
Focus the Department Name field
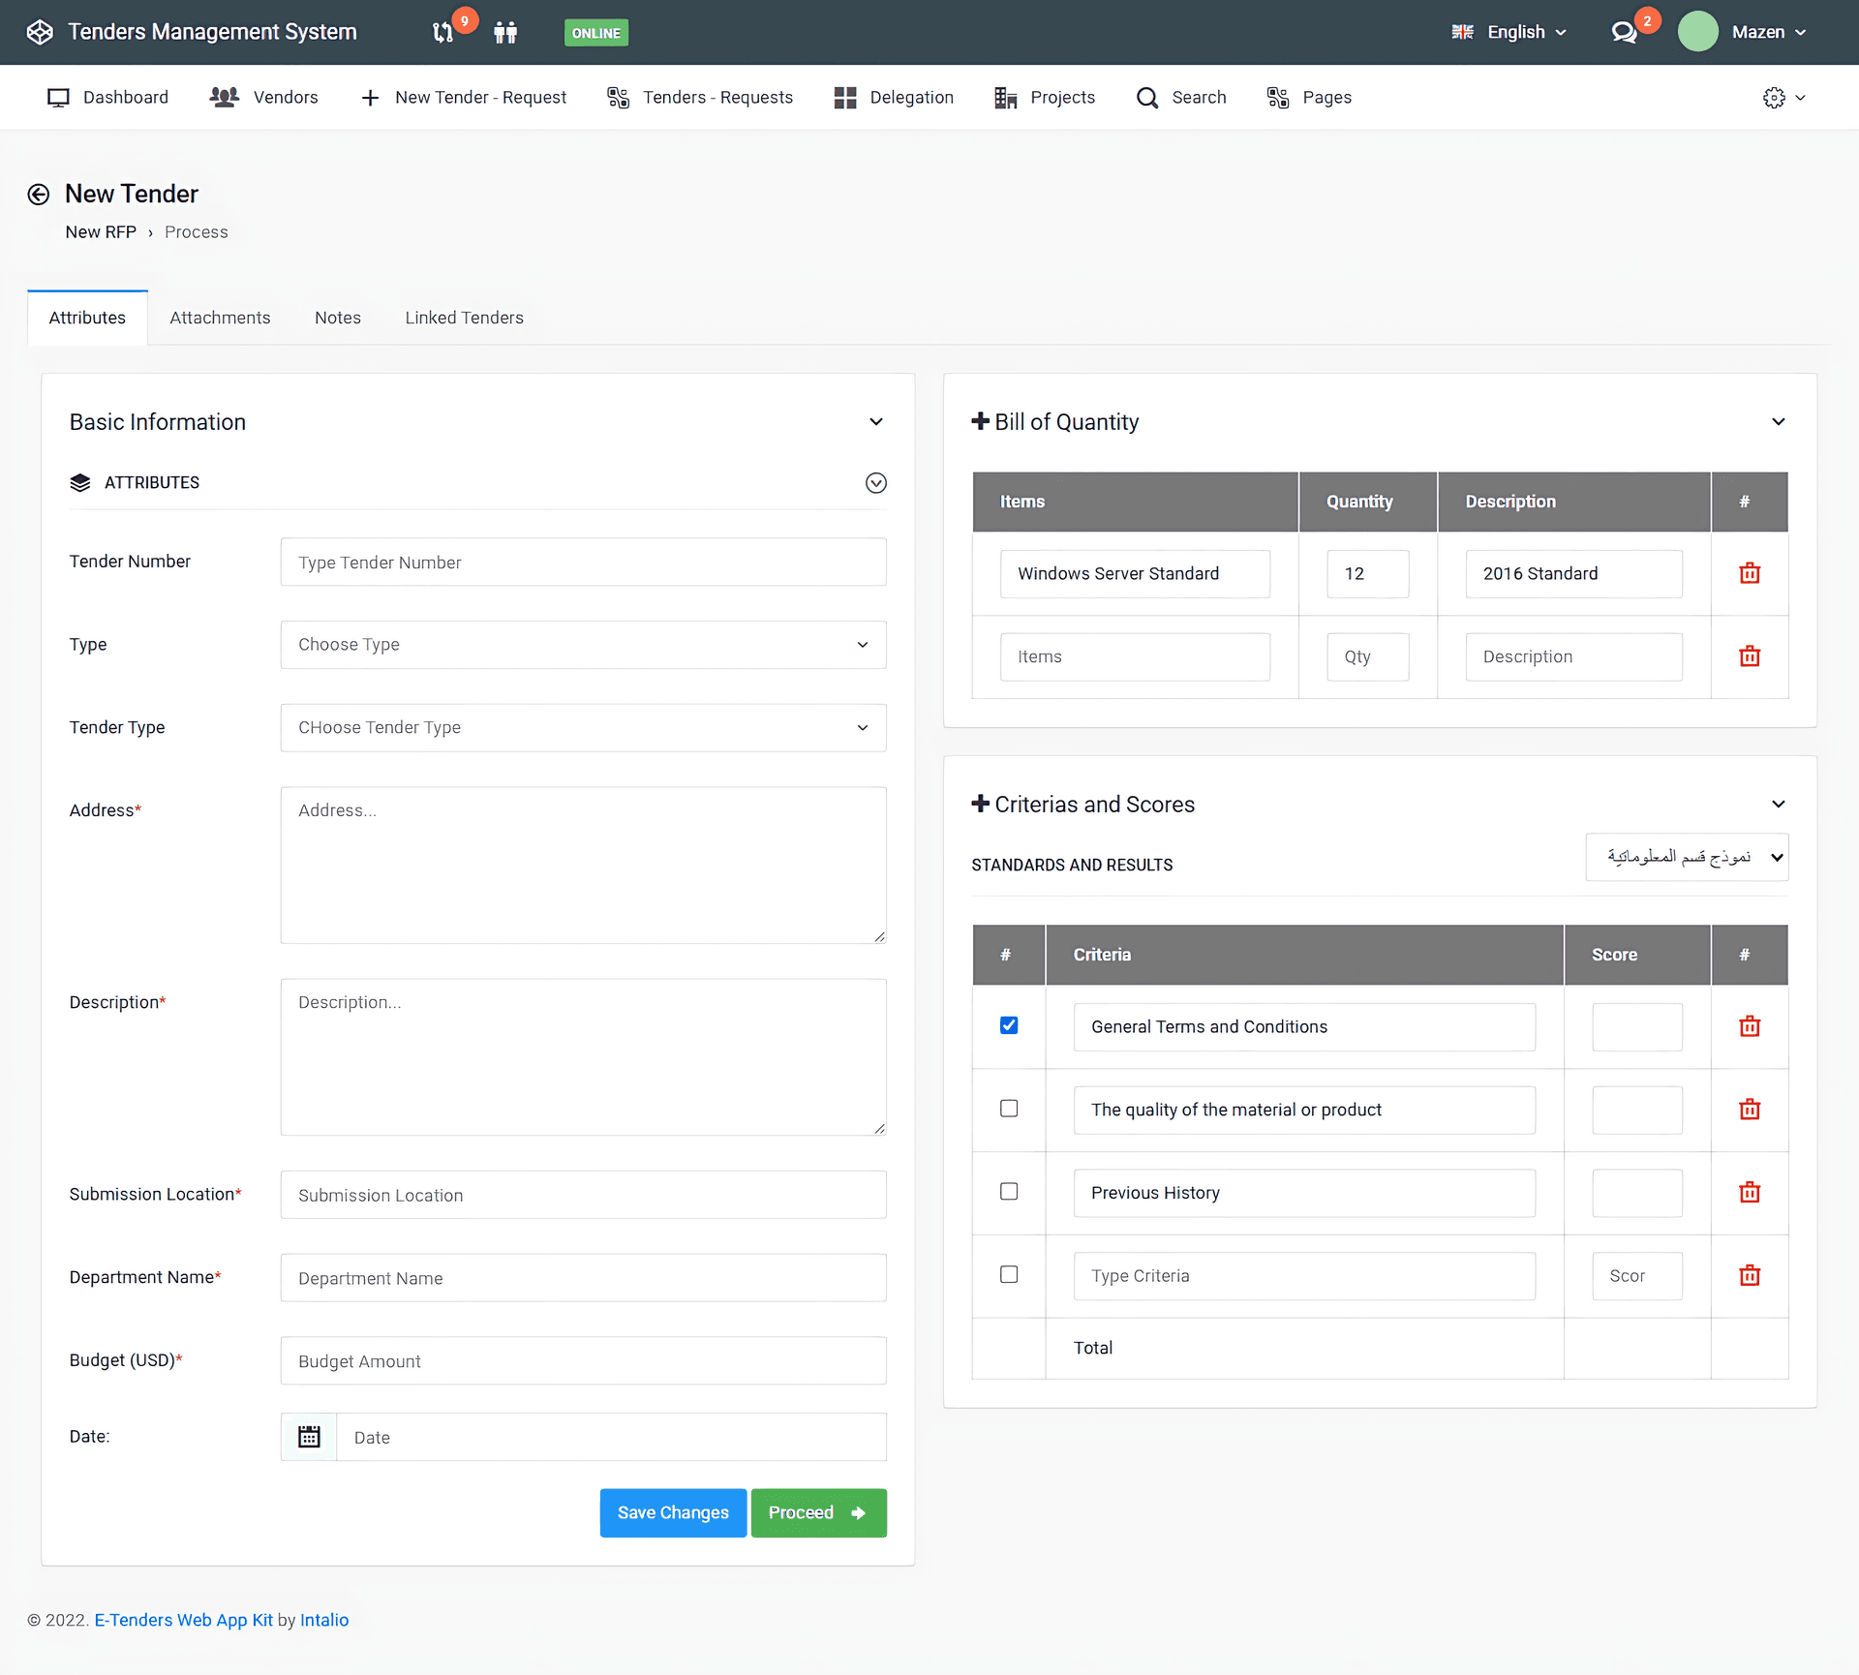pyautogui.click(x=583, y=1278)
